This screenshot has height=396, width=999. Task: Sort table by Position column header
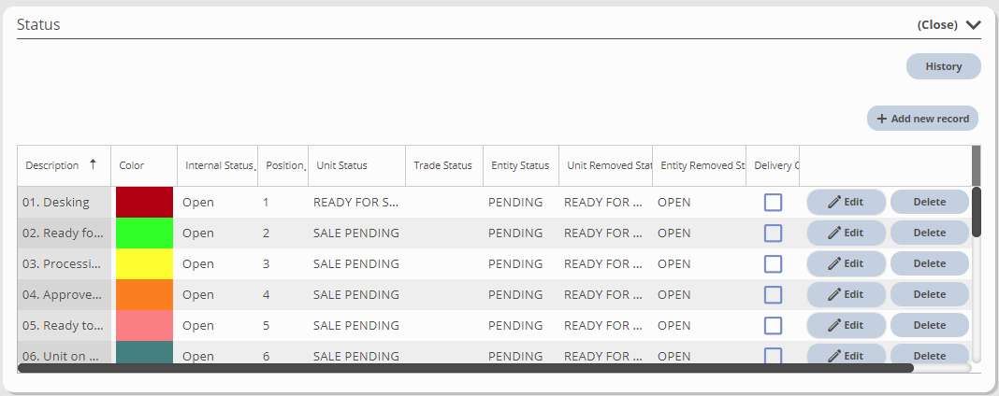coord(284,165)
